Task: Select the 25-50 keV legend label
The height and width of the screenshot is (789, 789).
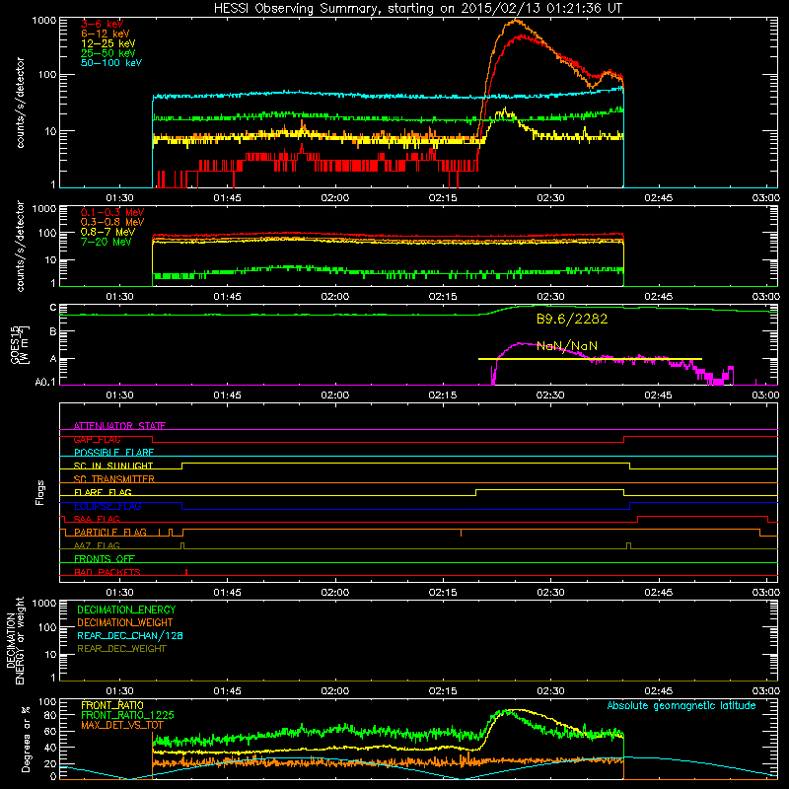Action: click(x=108, y=53)
